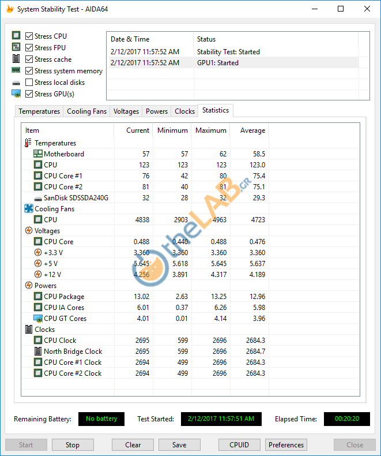
Task: Click the Current column header
Action: [x=133, y=130]
